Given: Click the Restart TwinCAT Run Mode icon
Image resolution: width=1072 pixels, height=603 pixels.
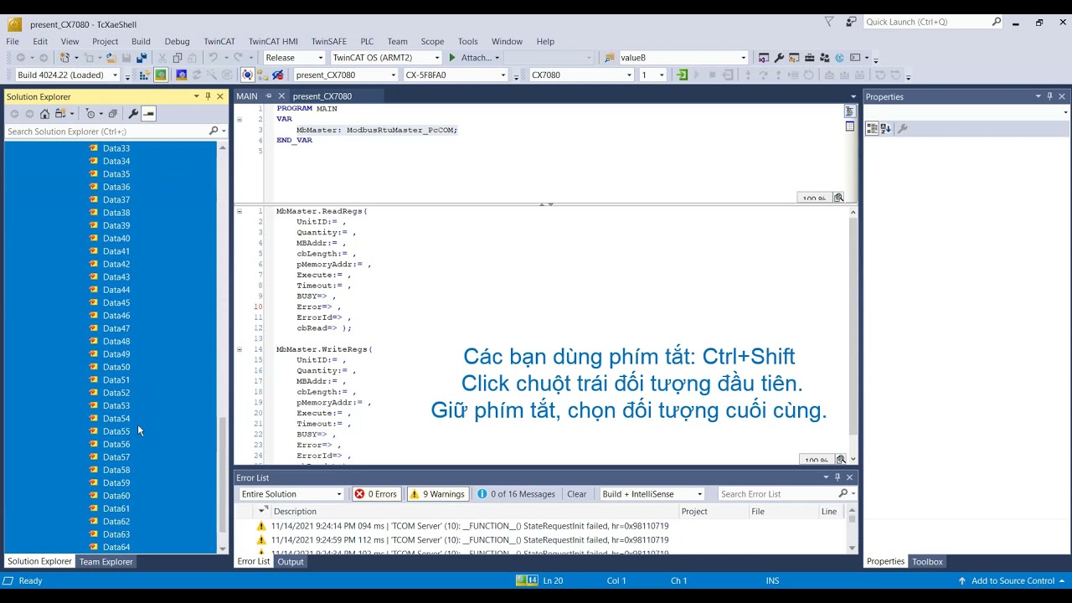Looking at the screenshot, I should (160, 75).
